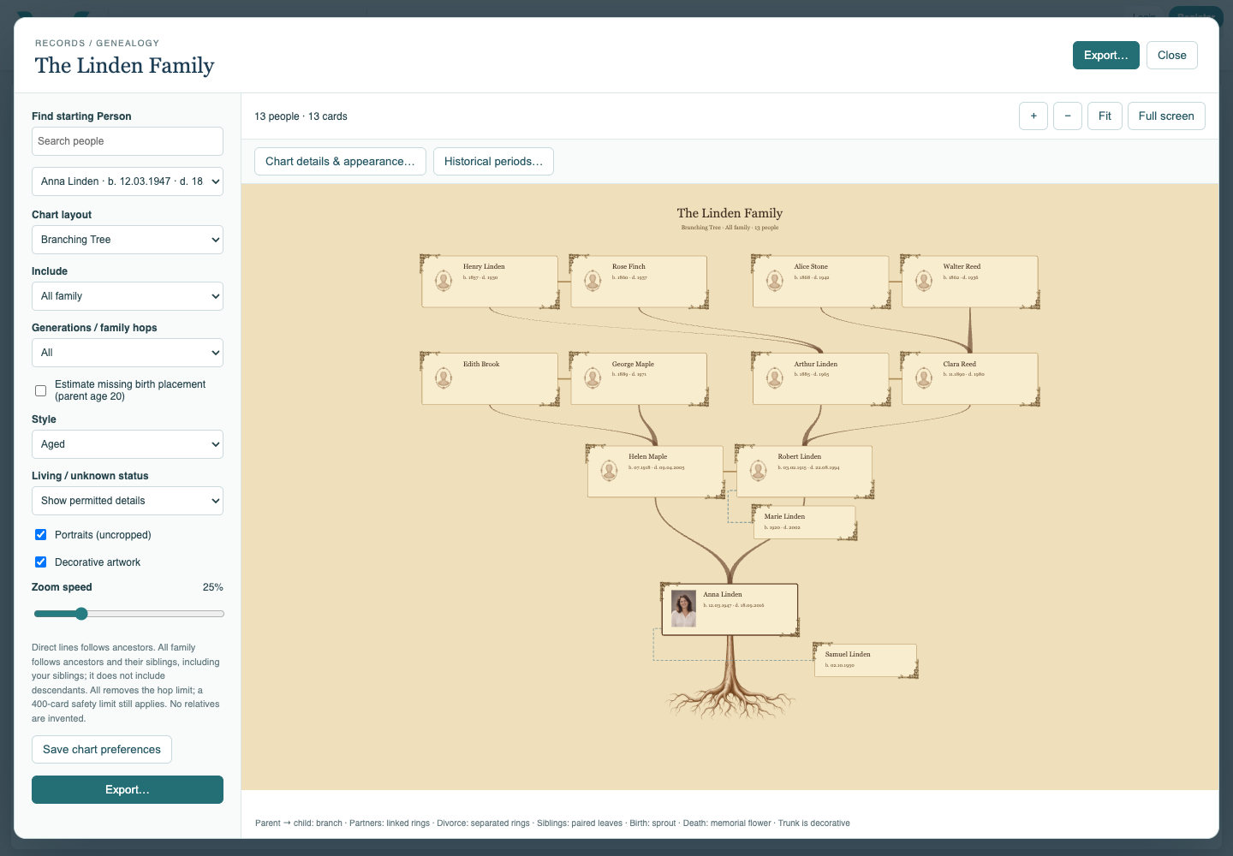The image size is (1233, 856).
Task: Select the Marie Linden card
Action: tap(804, 522)
